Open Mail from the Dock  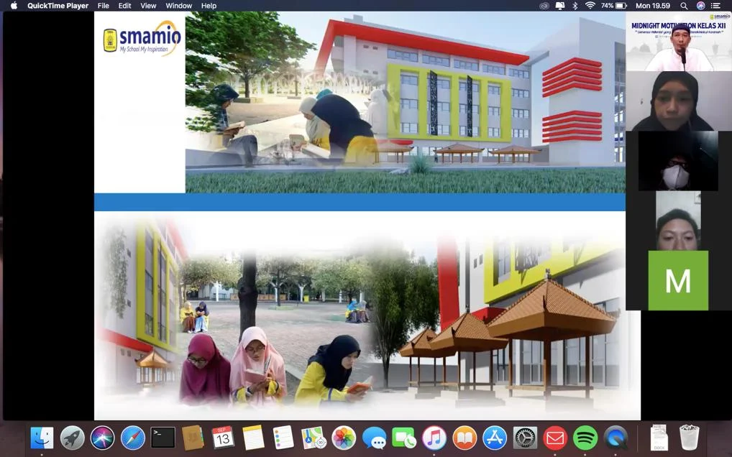tap(554, 437)
